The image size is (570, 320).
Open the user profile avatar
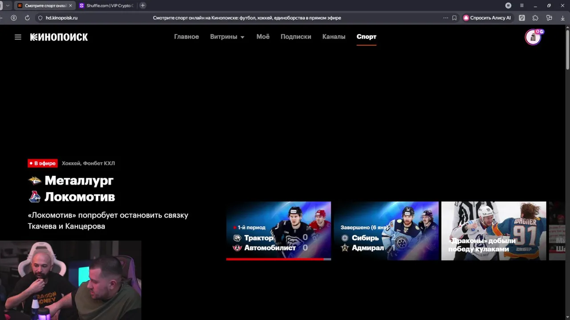click(x=533, y=37)
